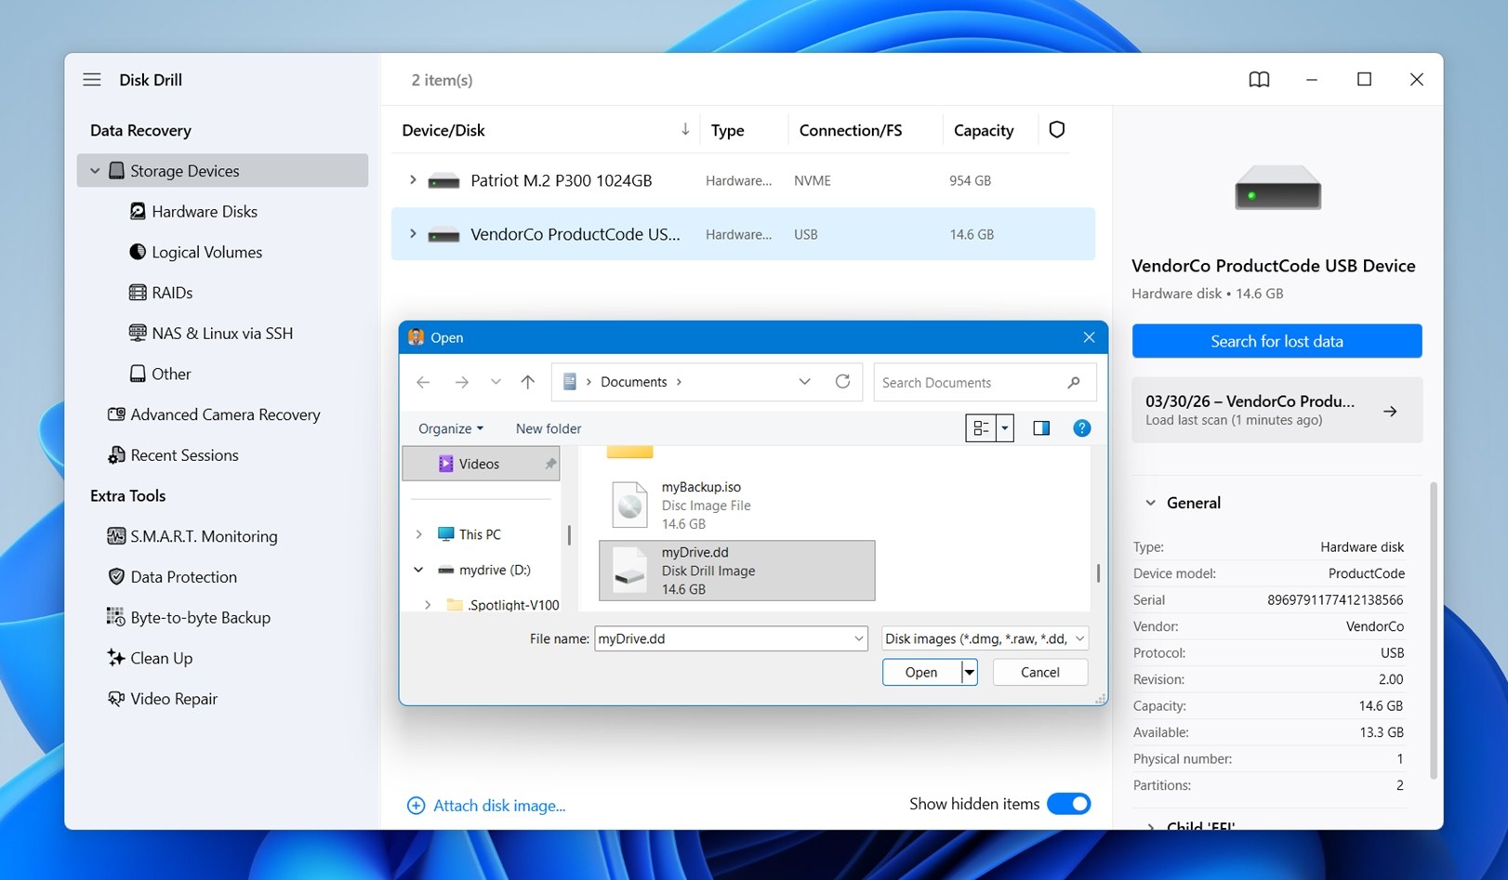Refresh the Documents folder view
The width and height of the screenshot is (1508, 880).
point(842,382)
